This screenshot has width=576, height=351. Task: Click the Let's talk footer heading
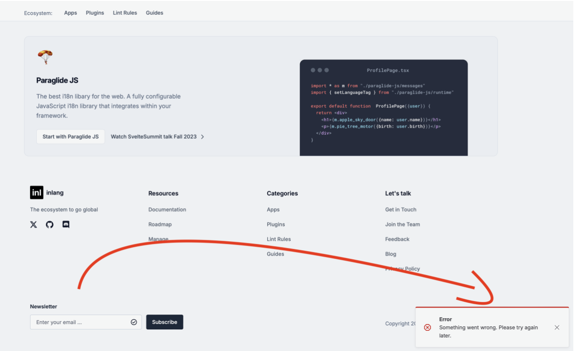click(398, 193)
